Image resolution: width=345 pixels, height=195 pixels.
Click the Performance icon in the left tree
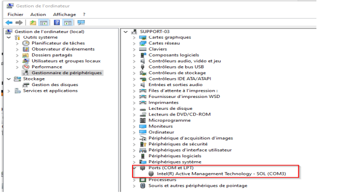coord(26,67)
